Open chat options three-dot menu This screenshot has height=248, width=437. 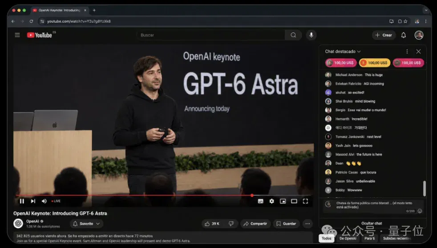(407, 52)
